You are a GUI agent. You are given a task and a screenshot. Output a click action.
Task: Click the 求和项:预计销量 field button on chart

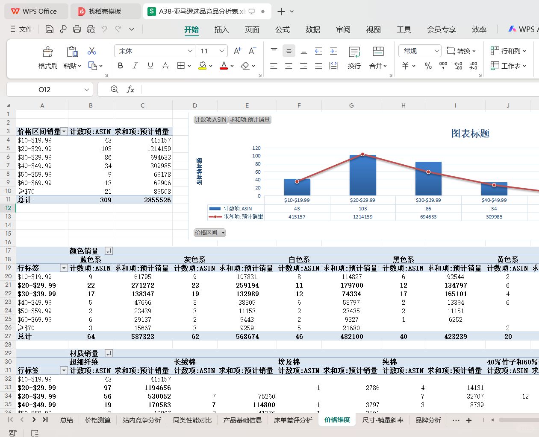[x=250, y=119]
